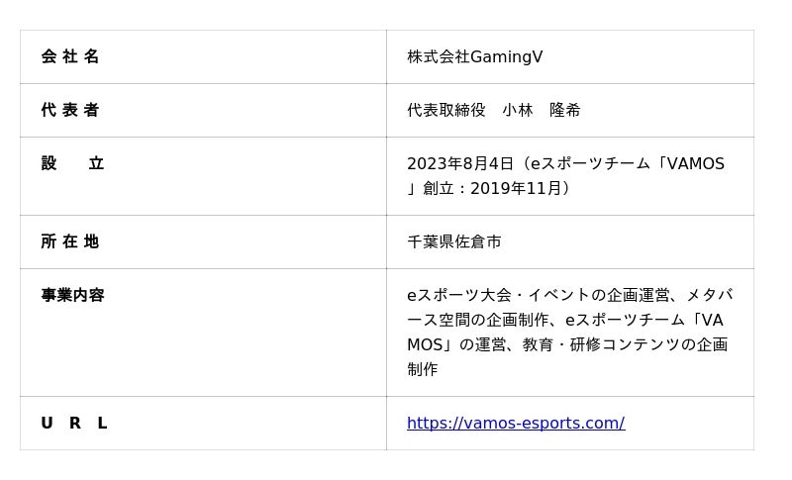792x480 pixels.
Task: Click the URL row label
Action: 74,423
